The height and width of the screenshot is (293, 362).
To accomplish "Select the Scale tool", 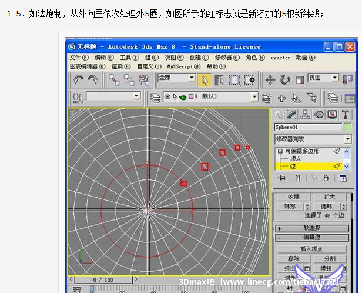I will (300, 80).
